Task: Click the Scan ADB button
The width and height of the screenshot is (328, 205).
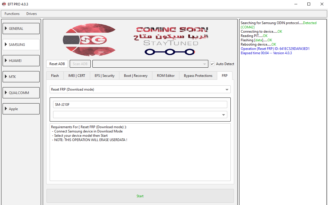Action: click(x=80, y=64)
